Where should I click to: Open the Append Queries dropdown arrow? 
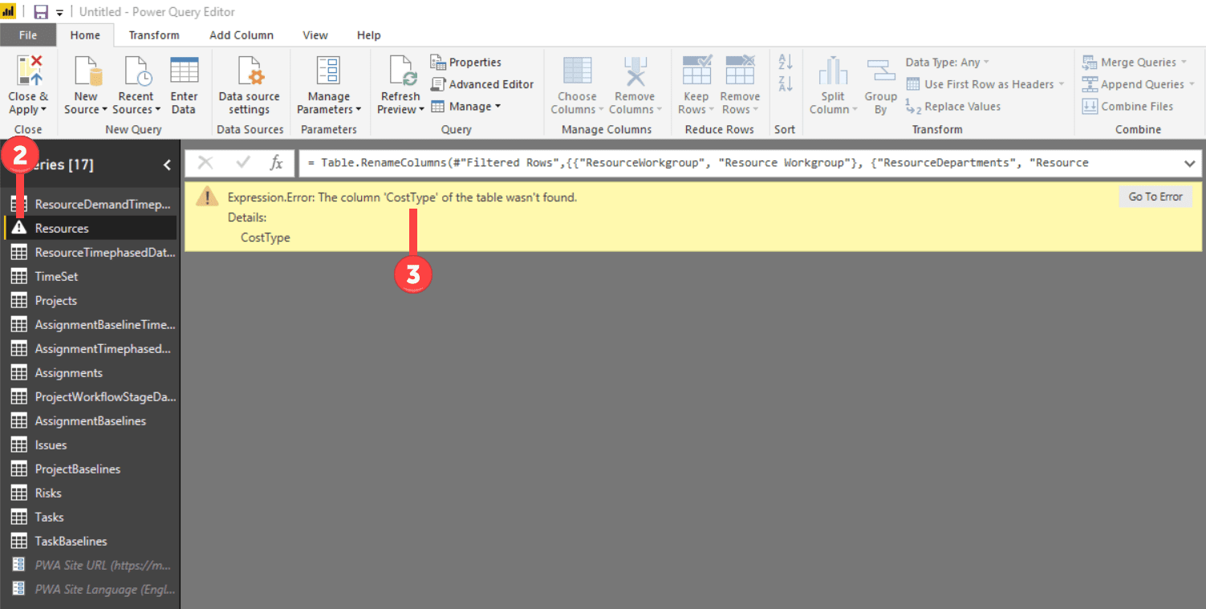1192,83
